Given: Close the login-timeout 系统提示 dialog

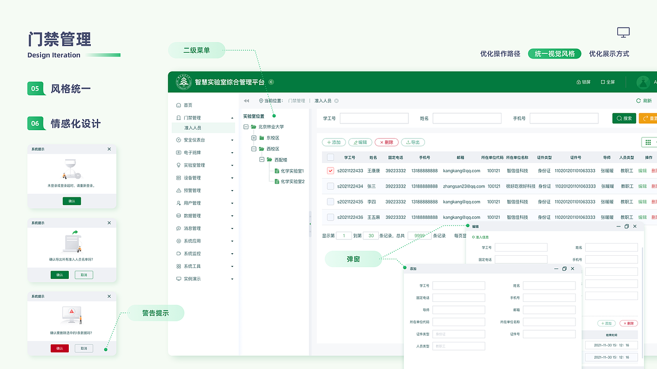Looking at the screenshot, I should click(x=109, y=149).
